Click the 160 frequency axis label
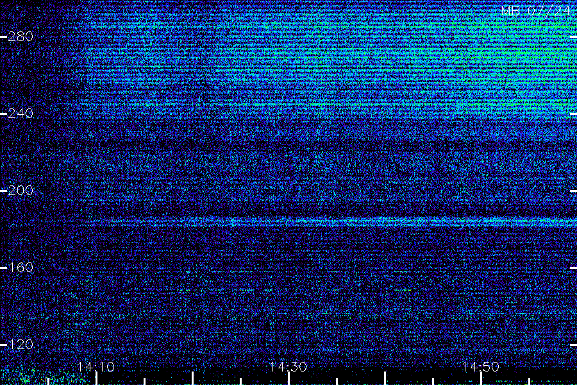Image resolution: width=577 pixels, height=385 pixels. (21, 268)
